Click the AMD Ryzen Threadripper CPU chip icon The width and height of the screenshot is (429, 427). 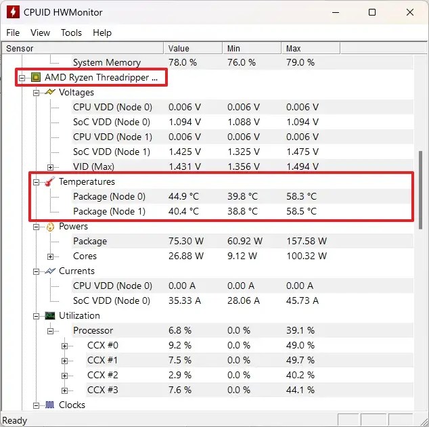pos(36,77)
